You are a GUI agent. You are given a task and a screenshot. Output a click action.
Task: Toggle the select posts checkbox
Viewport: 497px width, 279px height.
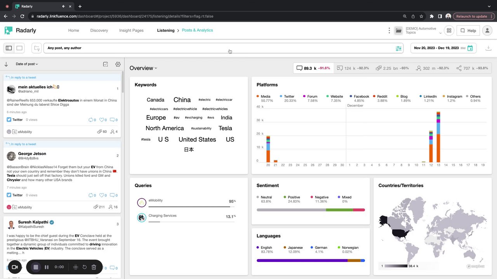point(106,64)
